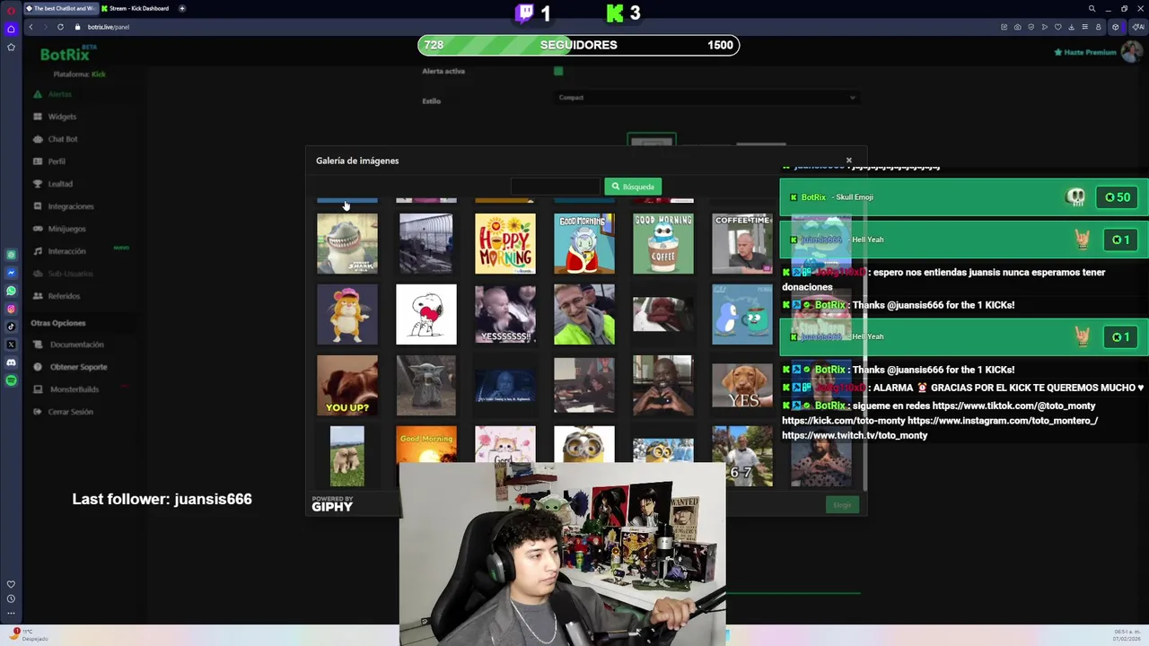This screenshot has width=1149, height=646.
Task: Click the Elegir button
Action: tap(842, 505)
